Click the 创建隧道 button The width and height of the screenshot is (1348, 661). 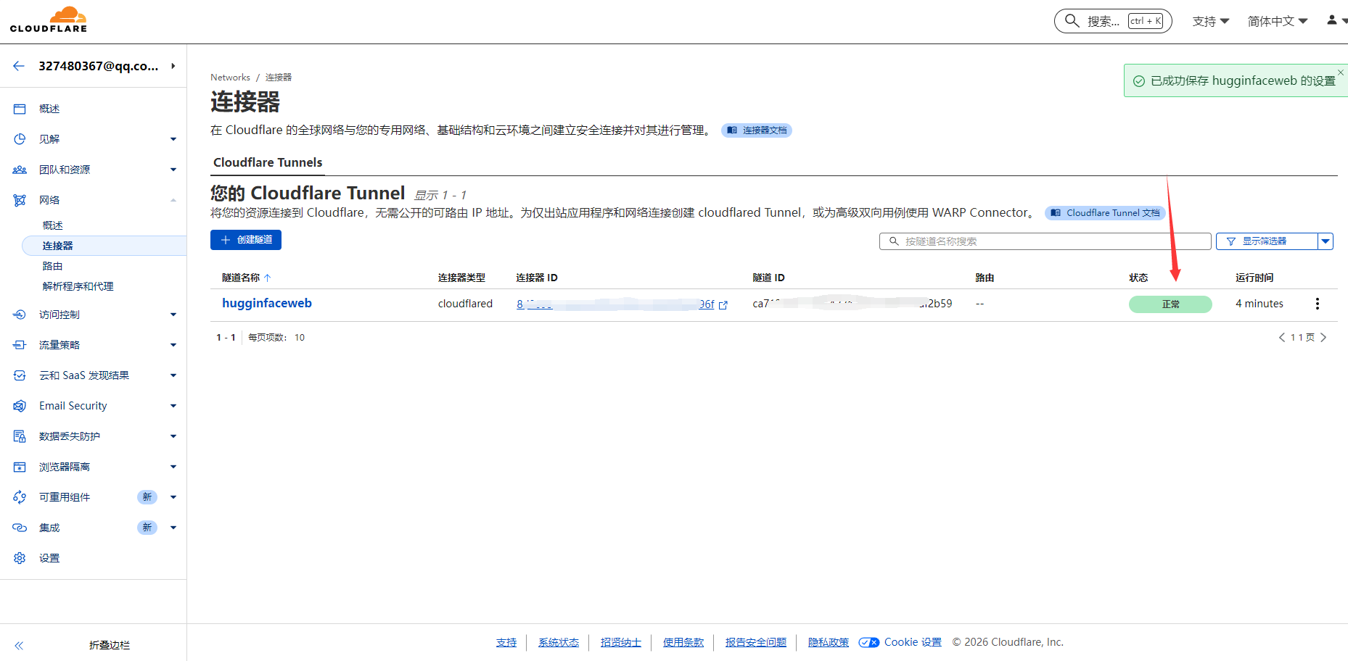point(246,240)
